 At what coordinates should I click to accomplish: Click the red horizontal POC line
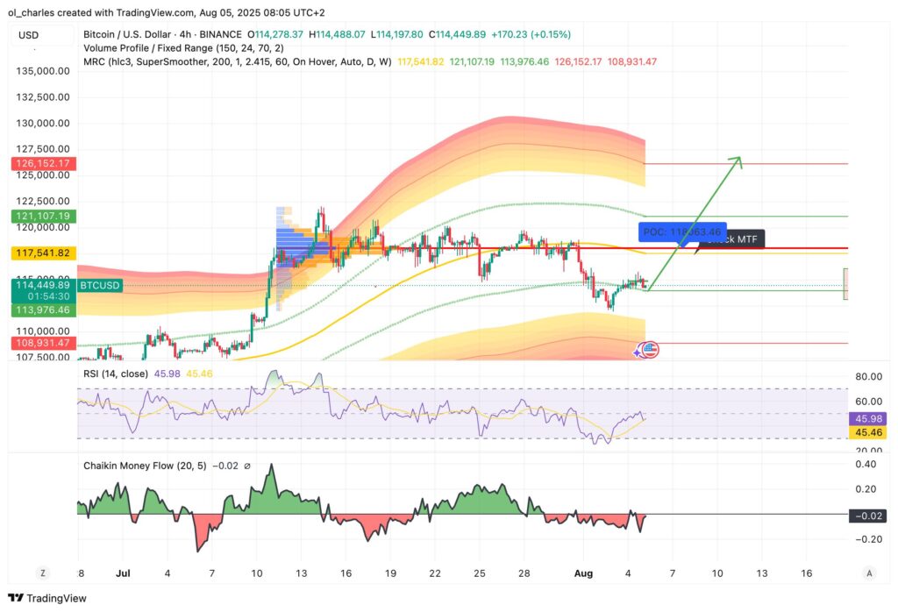(x=561, y=249)
